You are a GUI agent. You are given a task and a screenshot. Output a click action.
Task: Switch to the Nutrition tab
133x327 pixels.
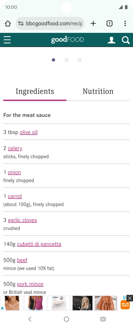98,92
